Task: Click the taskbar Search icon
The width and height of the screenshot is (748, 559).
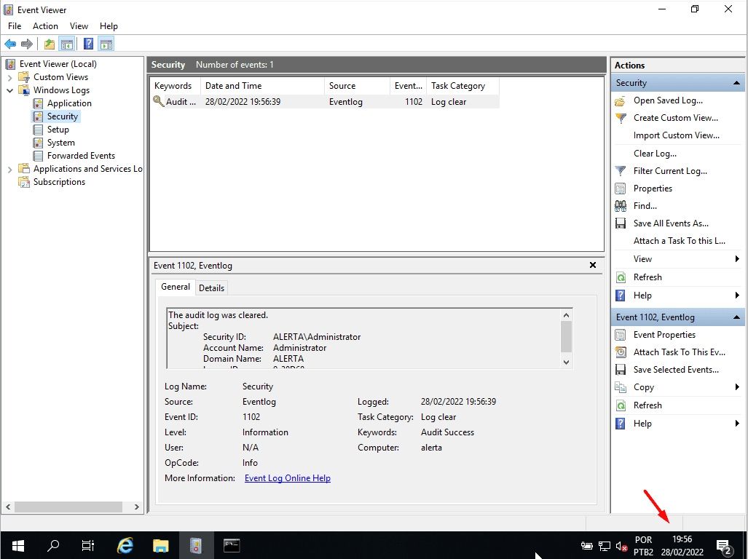Action: (53, 545)
